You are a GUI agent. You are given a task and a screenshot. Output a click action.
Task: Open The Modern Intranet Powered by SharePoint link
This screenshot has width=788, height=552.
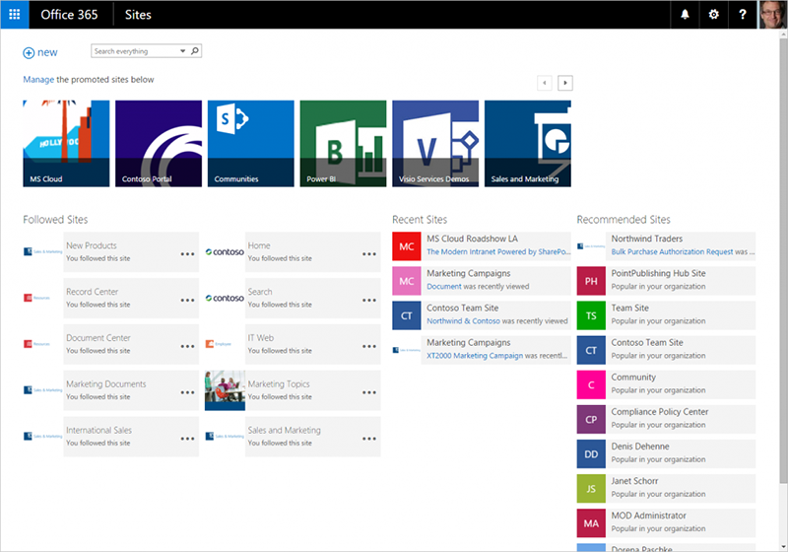point(498,252)
